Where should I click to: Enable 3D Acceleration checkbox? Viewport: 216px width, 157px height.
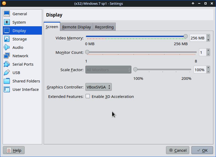pos(88,96)
